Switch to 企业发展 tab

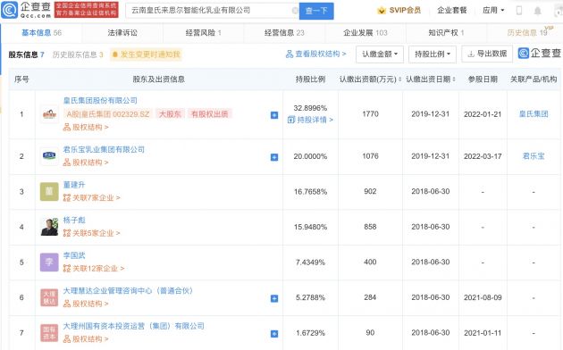pyautogui.click(x=366, y=33)
